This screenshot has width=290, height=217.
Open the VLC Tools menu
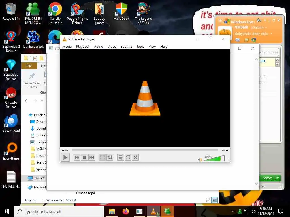click(140, 47)
